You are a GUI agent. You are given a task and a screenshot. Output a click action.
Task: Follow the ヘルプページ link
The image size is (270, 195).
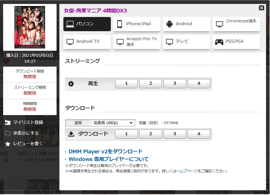pyautogui.click(x=187, y=171)
